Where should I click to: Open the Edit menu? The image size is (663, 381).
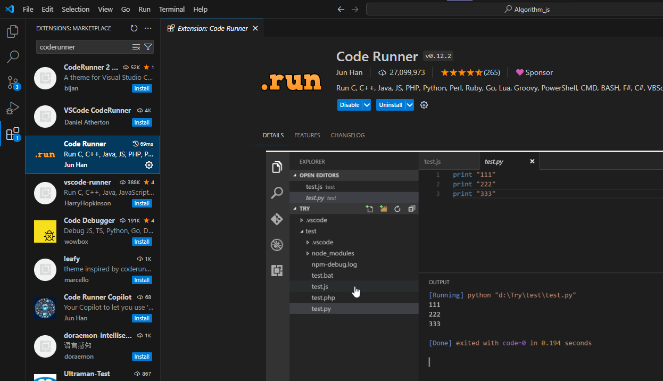47,9
